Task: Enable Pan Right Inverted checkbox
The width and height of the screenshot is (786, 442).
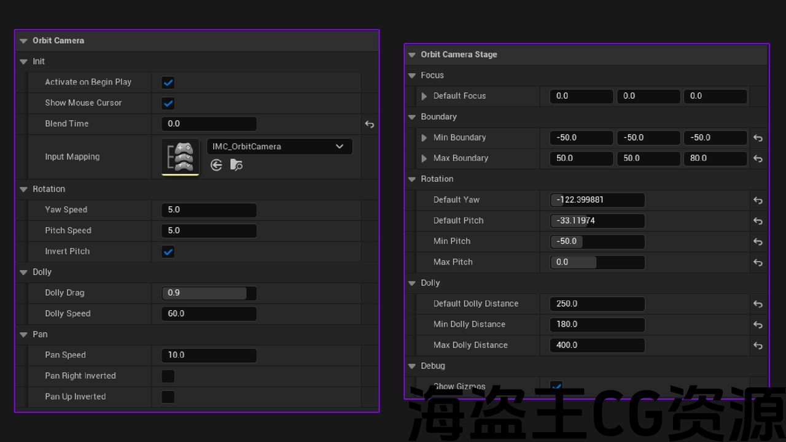Action: (x=168, y=376)
